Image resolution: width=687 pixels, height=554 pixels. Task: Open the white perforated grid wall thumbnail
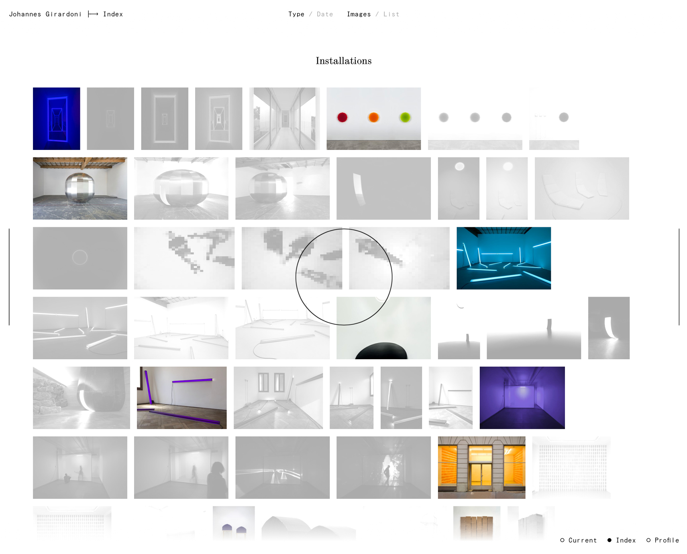pyautogui.click(x=571, y=467)
